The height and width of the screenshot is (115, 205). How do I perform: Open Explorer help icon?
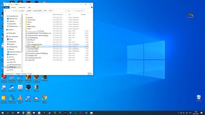(92, 7)
